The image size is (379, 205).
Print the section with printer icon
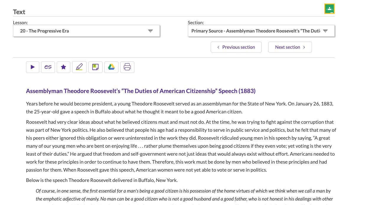127,67
